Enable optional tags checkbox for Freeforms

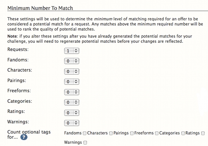pos(157,133)
